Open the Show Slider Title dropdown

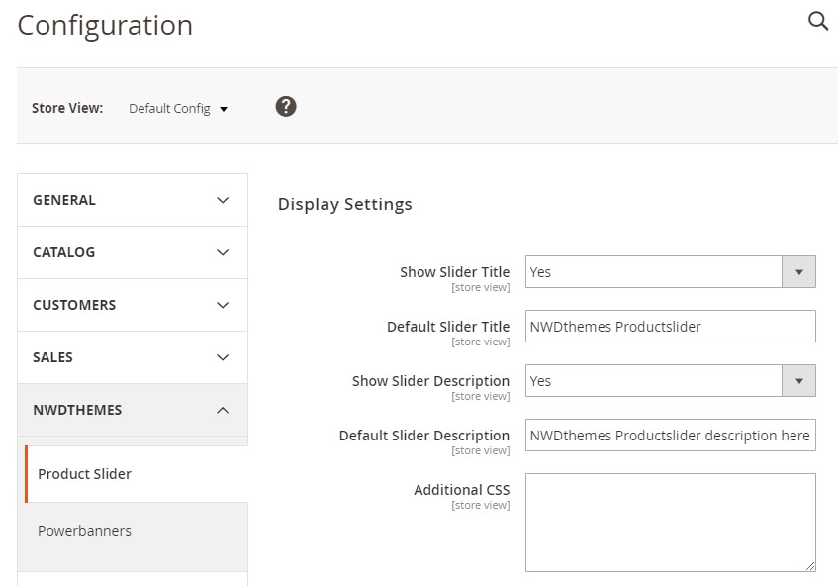654,272
